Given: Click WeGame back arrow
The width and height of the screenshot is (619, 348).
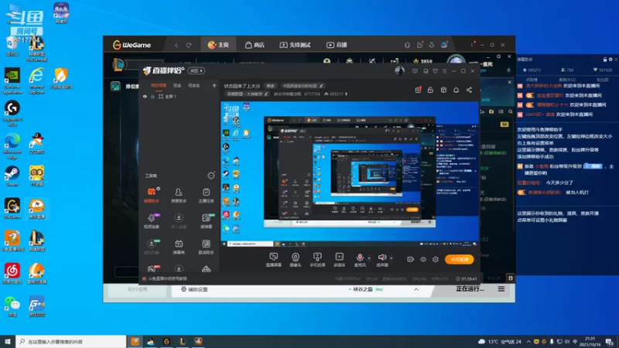Looking at the screenshot, I should point(176,45).
